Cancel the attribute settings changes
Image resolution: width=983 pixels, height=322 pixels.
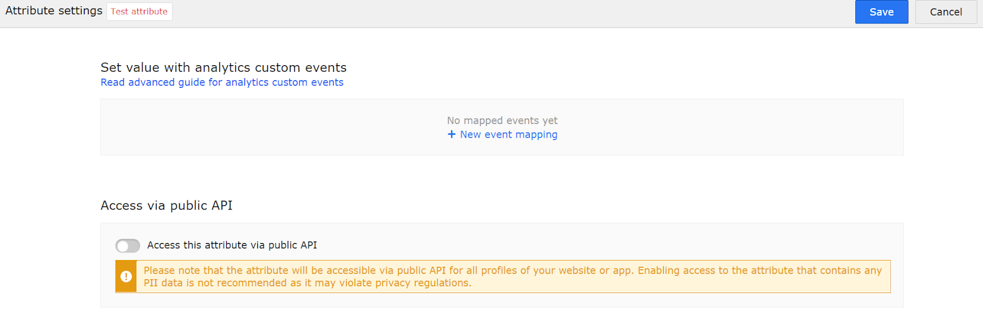946,12
